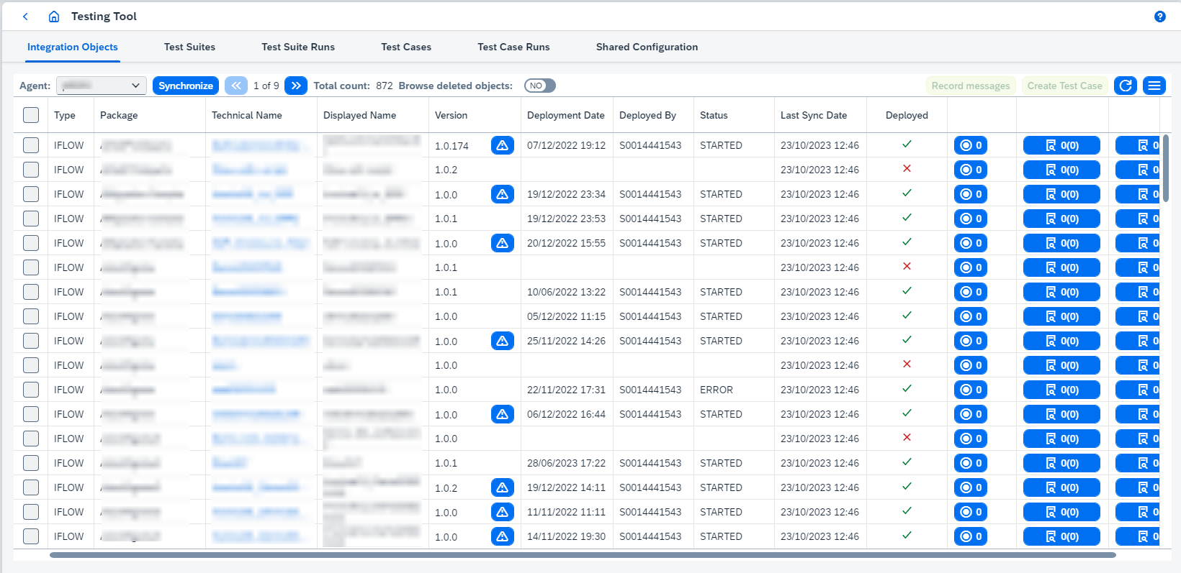
Task: Check row deployed 10/06/2022 13:22
Action: click(31, 292)
